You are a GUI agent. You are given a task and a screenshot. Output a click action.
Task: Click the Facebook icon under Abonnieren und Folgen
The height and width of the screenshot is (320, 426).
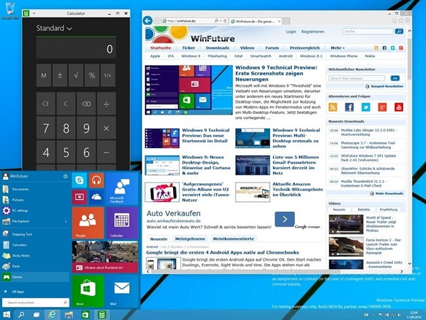[349, 107]
